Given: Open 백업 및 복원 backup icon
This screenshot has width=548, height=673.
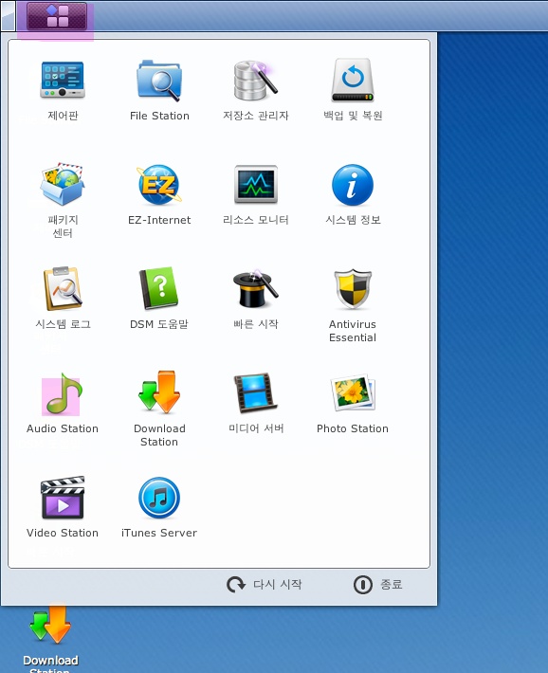Looking at the screenshot, I should 353,81.
